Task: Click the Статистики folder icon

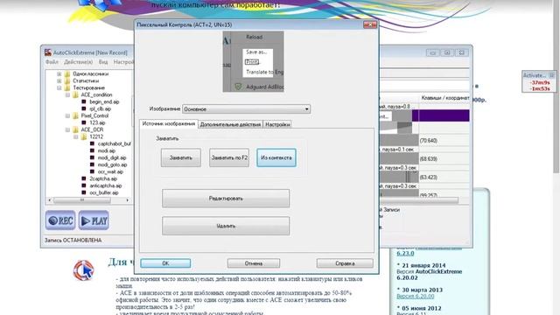Action: 67,80
